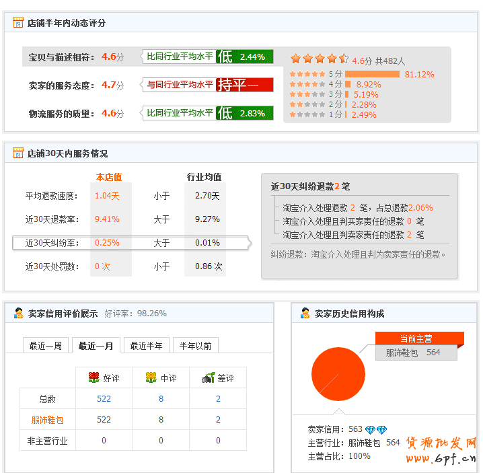This screenshot has height=473, width=483.
Task: Click the 0.86 次 industry value
Action: [209, 266]
